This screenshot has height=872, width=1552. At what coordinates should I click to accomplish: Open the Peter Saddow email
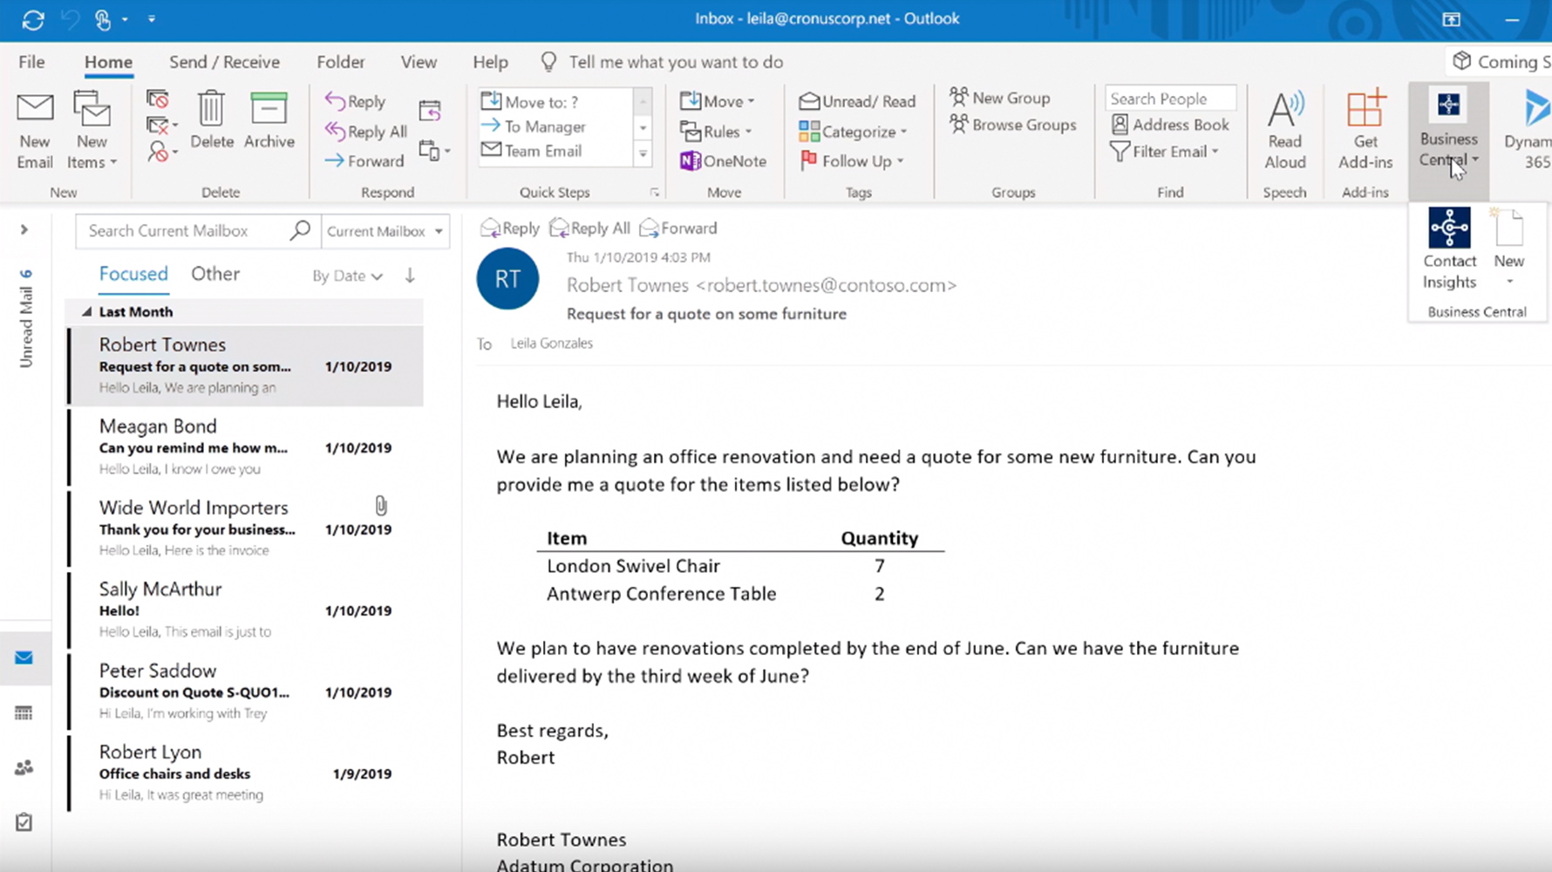[246, 691]
